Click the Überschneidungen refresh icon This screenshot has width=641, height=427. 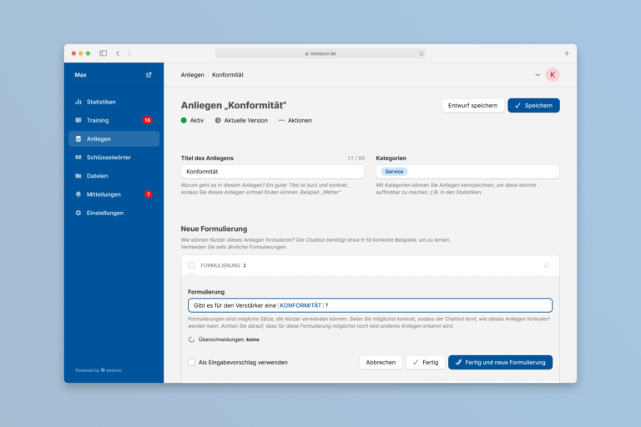tap(191, 339)
